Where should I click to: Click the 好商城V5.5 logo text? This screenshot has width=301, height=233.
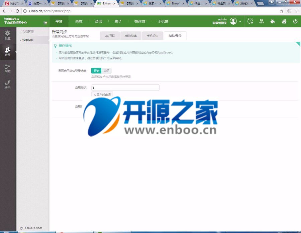click(12, 19)
